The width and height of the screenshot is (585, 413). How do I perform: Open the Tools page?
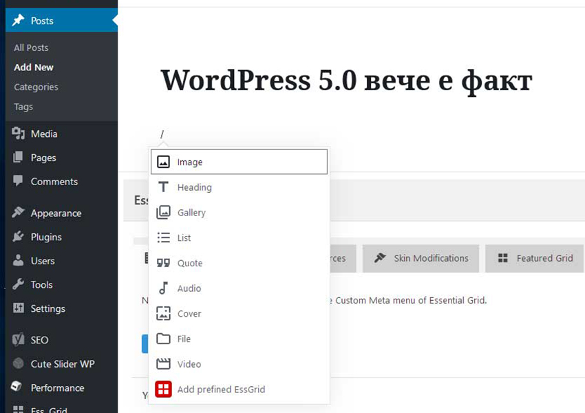click(x=41, y=285)
